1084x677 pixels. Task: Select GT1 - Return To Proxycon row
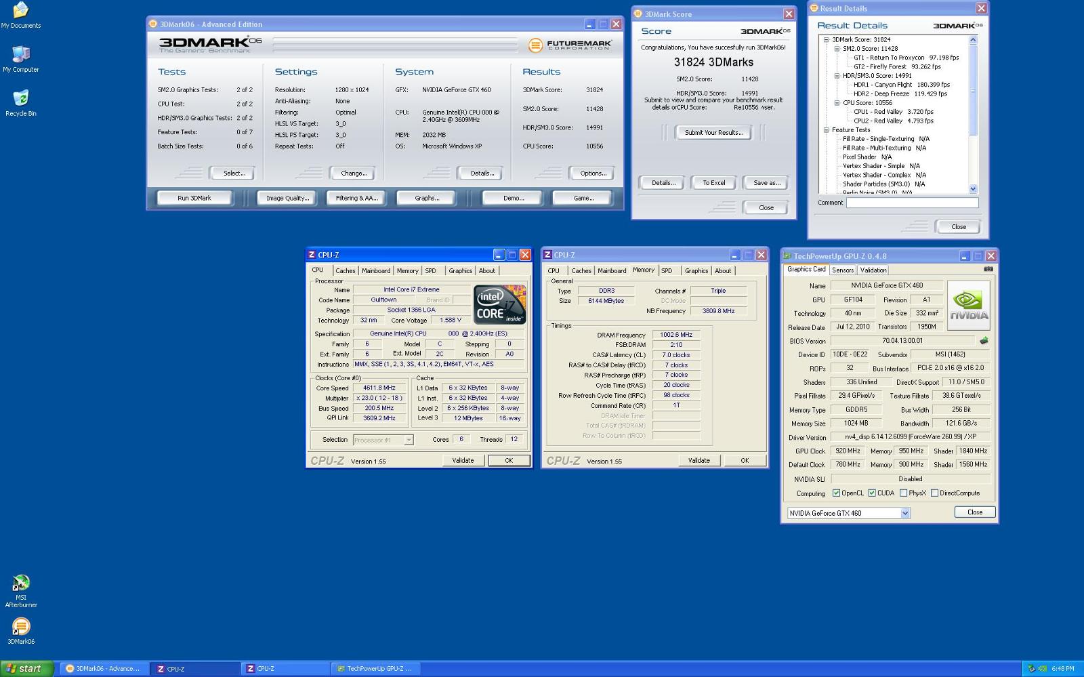[x=906, y=58]
